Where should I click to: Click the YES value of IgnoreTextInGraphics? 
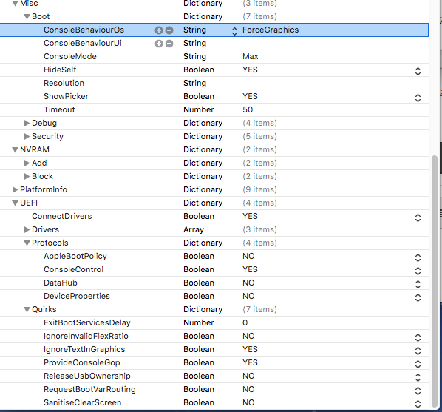click(250, 350)
